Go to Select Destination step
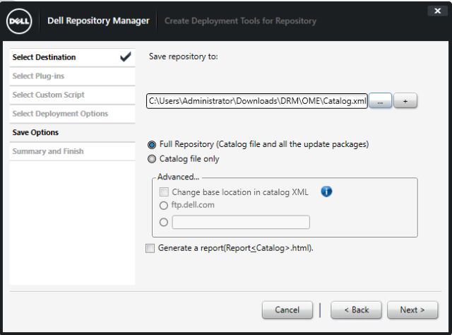The width and height of the screenshot is (452, 335). tap(44, 57)
